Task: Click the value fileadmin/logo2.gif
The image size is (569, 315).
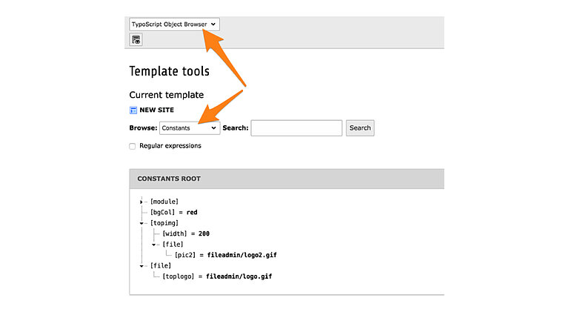Action: click(242, 255)
